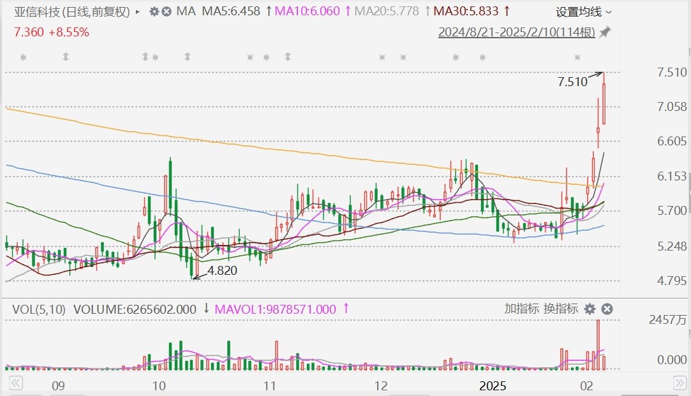Screen dimensions: 691x396
Task: Open the volume indicator settings gear
Action: (590, 309)
